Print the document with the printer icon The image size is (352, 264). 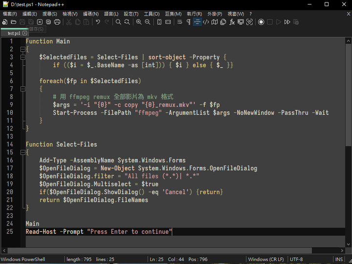pyautogui.click(x=57, y=22)
